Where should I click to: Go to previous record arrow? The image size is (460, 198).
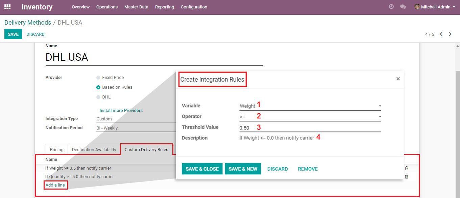pos(441,34)
